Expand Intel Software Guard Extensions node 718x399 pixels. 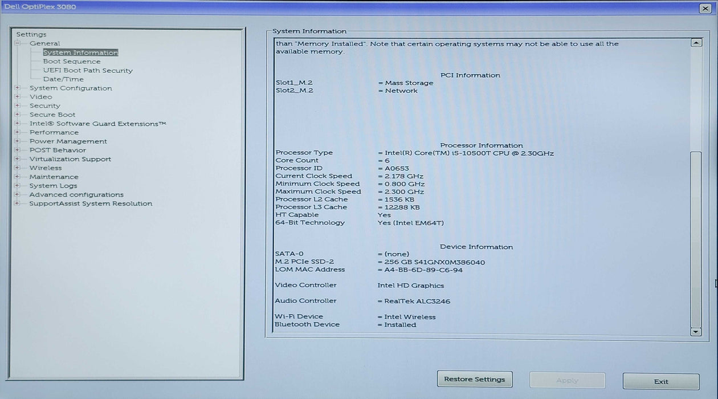(x=18, y=123)
